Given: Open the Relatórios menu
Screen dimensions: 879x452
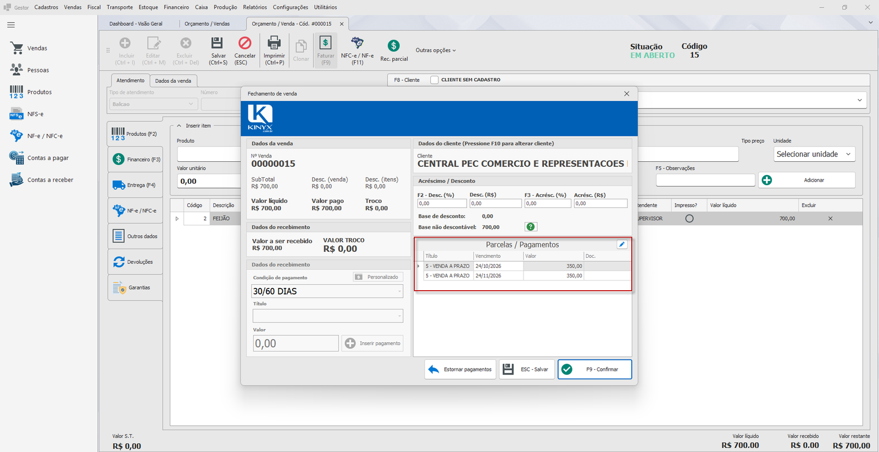Looking at the screenshot, I should coord(255,7).
